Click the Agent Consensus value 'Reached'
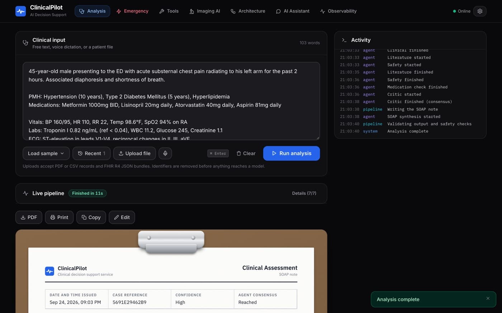 247,302
